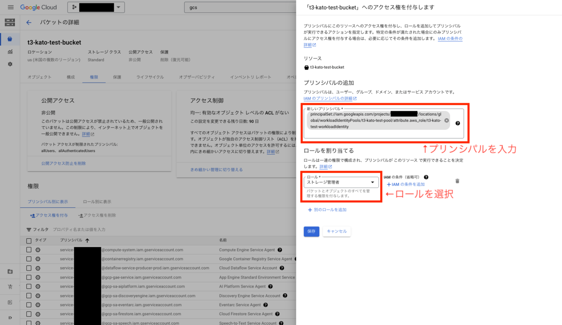Click the Google Cloud logo

tap(38, 8)
